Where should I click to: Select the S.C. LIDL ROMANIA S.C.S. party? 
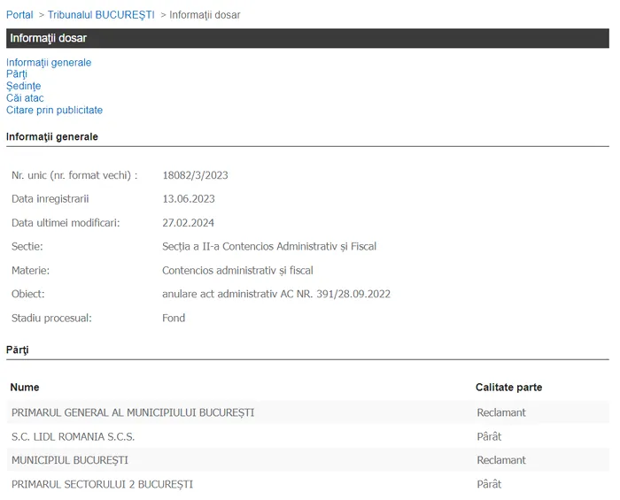coord(73,436)
